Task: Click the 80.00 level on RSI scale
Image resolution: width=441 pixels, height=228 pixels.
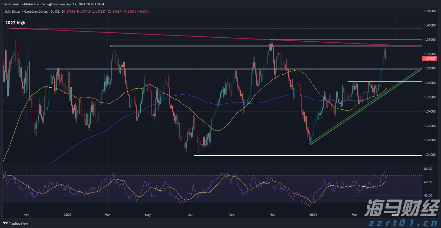Action: click(x=428, y=169)
